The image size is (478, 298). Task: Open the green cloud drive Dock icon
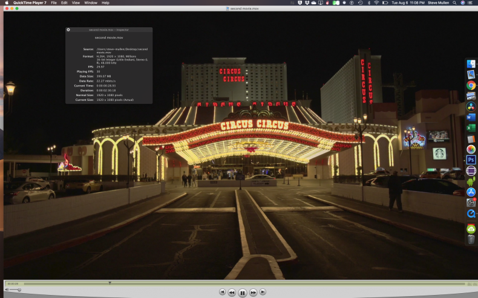click(471, 228)
